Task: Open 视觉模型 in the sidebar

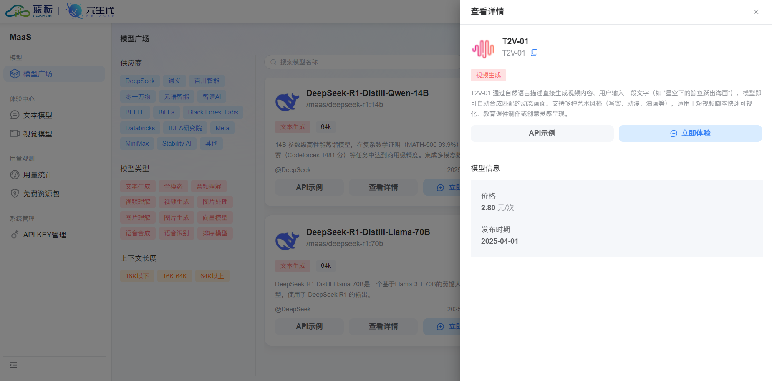Action: pyautogui.click(x=54, y=134)
